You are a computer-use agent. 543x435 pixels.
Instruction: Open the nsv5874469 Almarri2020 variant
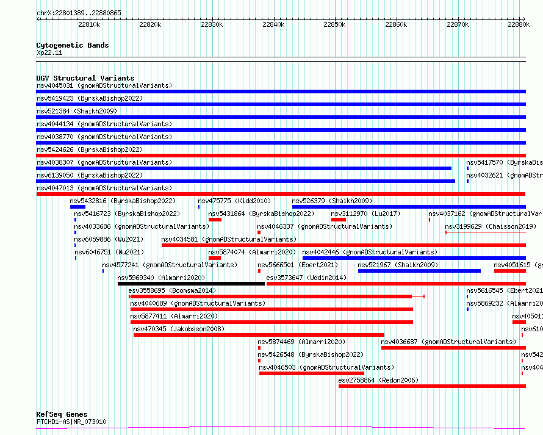pyautogui.click(x=301, y=342)
